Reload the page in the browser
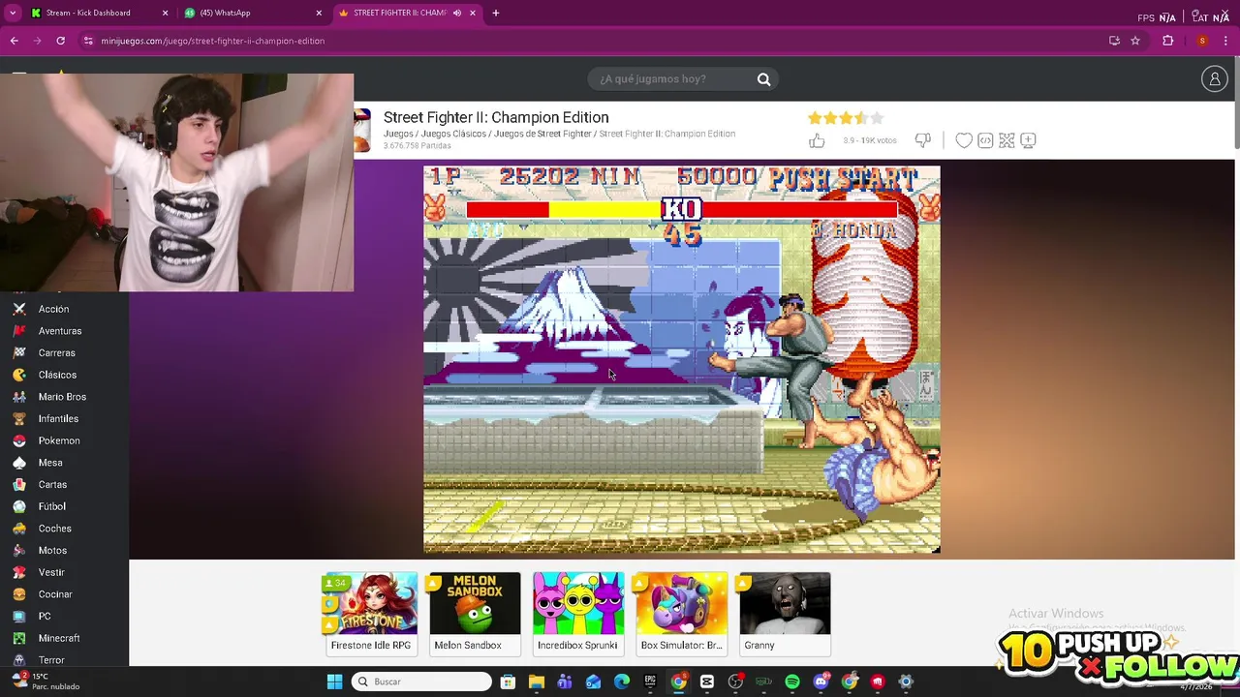 click(x=60, y=41)
